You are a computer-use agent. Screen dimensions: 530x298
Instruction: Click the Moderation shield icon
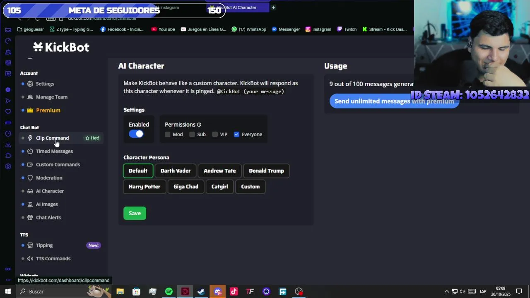tap(30, 178)
